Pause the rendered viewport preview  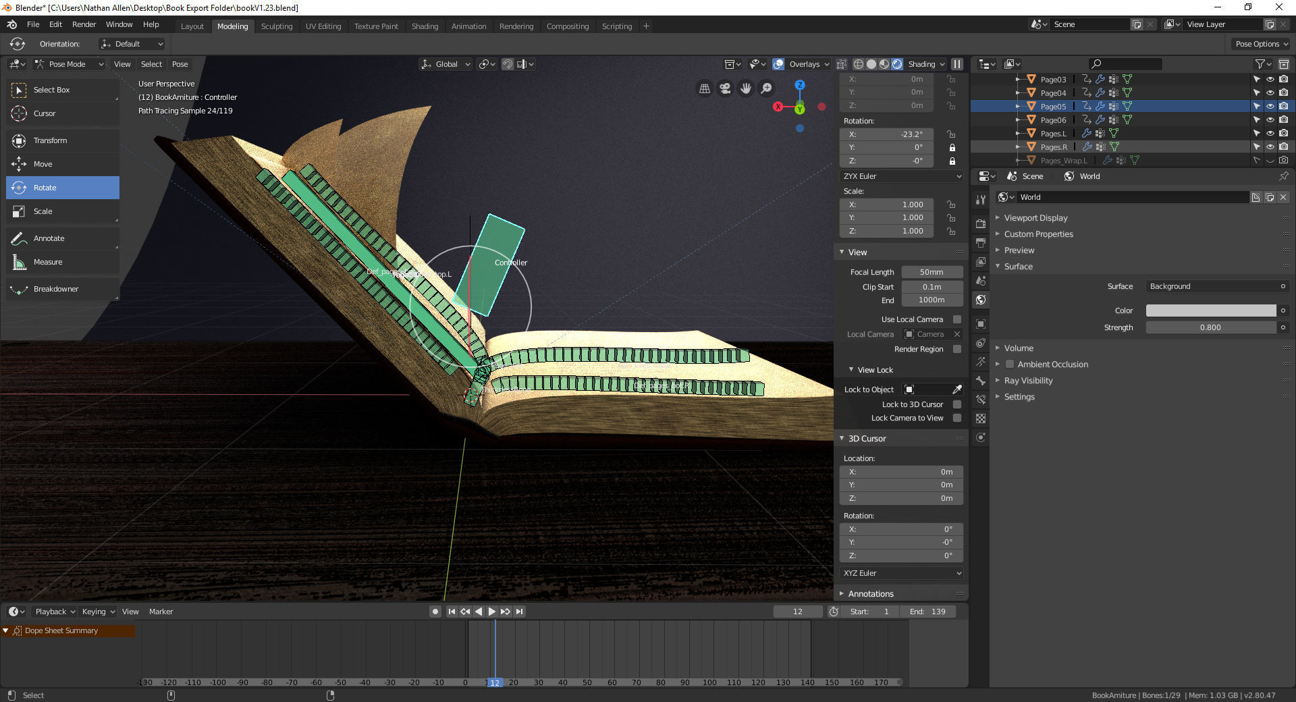(x=957, y=64)
